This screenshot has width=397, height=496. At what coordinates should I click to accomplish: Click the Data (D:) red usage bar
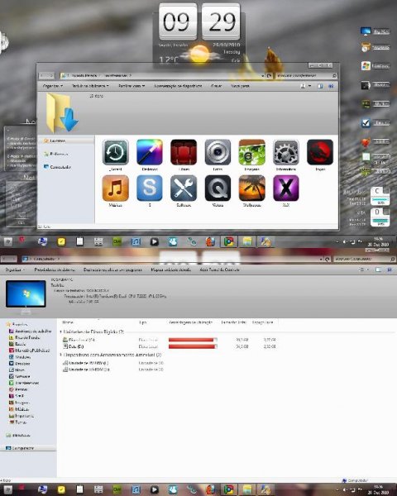(193, 346)
